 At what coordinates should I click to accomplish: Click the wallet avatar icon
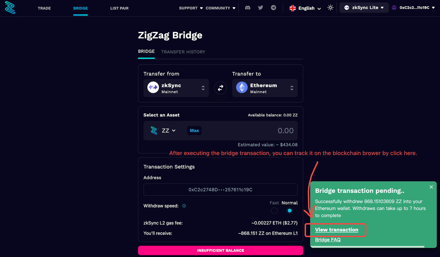click(x=394, y=8)
